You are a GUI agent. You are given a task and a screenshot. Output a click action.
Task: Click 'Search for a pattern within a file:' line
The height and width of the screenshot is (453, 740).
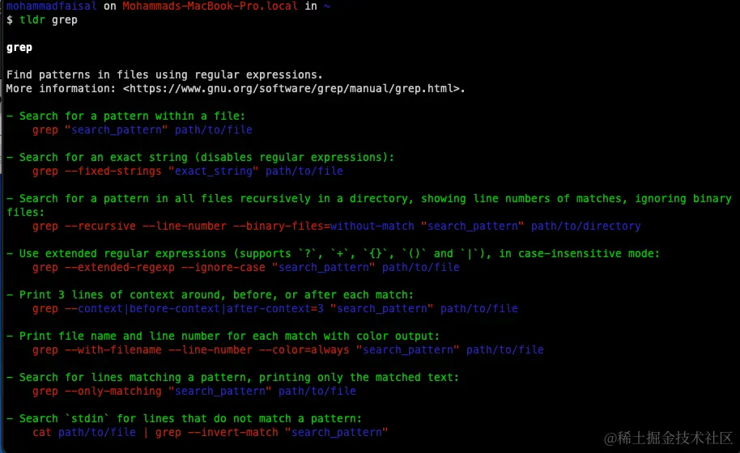click(126, 116)
